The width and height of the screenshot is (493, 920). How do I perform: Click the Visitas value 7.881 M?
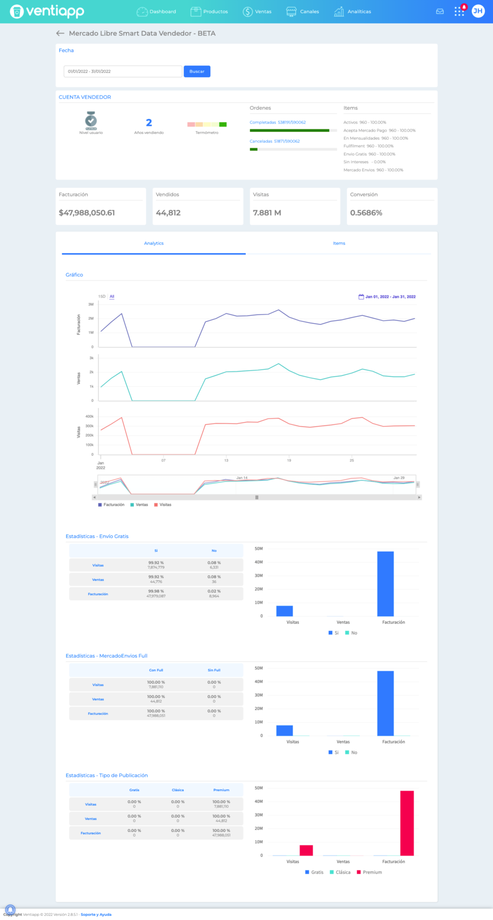point(267,213)
